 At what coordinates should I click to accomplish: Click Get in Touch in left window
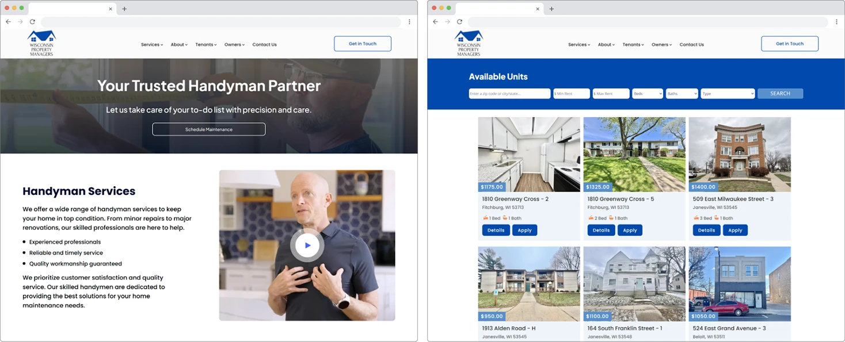(363, 44)
